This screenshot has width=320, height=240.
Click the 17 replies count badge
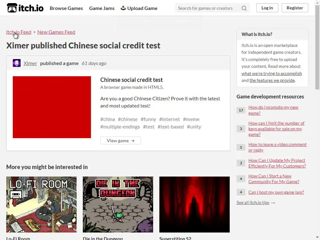pos(241,110)
